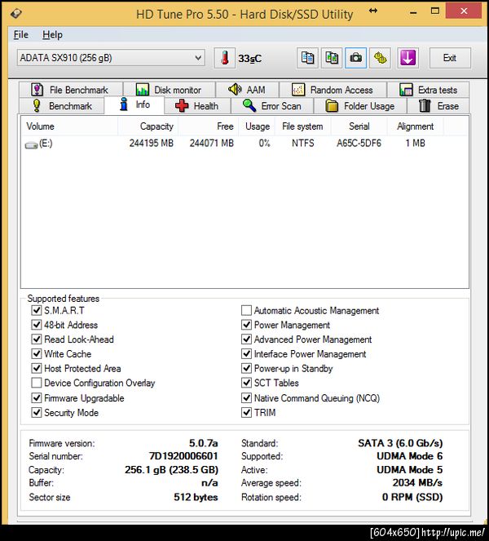Viewport: 489px width, 541px height.
Task: Copy screenshot to clipboard icon
Action: coord(332,58)
